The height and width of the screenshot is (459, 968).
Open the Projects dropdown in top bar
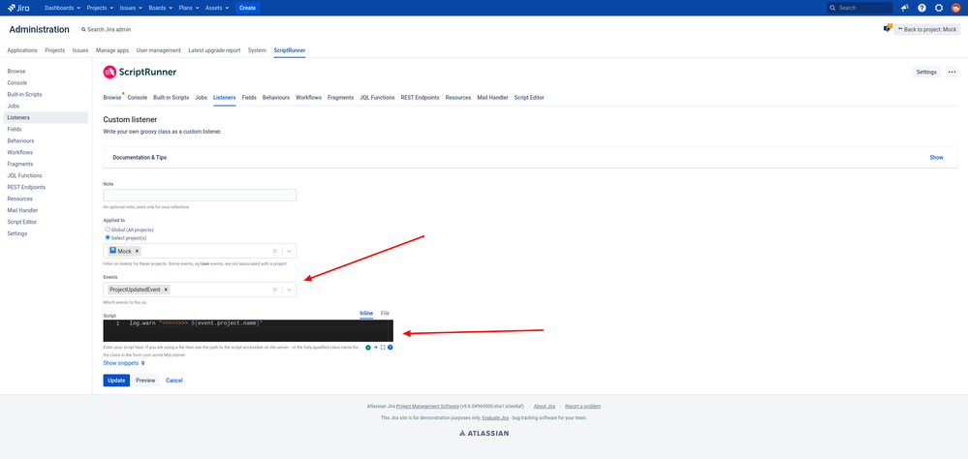tap(100, 8)
